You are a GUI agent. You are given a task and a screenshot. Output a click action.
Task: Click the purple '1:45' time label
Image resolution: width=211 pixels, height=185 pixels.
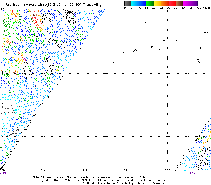point(192,173)
